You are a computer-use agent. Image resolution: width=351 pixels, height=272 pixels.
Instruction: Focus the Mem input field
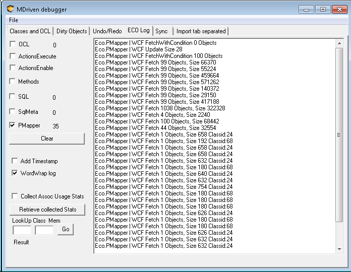point(44,230)
